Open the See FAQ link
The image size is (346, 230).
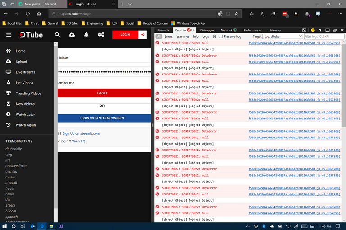tap(78, 141)
